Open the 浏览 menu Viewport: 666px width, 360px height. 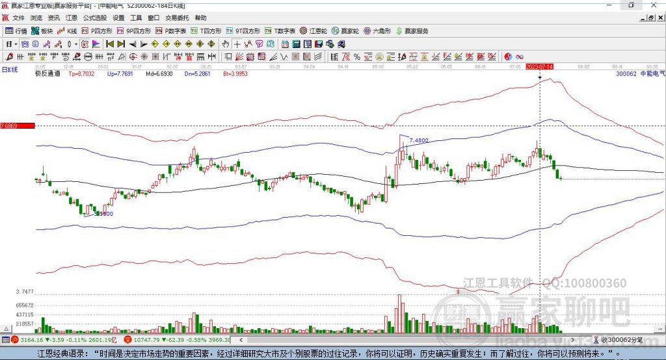pyautogui.click(x=36, y=18)
